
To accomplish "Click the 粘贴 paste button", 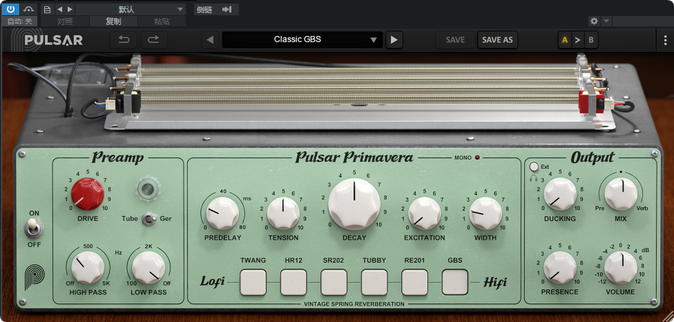I will [162, 21].
